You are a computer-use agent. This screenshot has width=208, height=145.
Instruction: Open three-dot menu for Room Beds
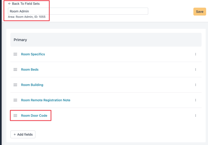coord(196,70)
